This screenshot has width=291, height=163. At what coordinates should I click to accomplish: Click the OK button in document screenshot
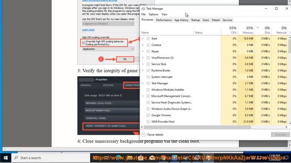click(x=125, y=59)
